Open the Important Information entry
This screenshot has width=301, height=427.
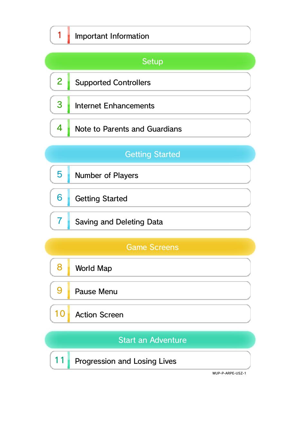pyautogui.click(x=150, y=35)
